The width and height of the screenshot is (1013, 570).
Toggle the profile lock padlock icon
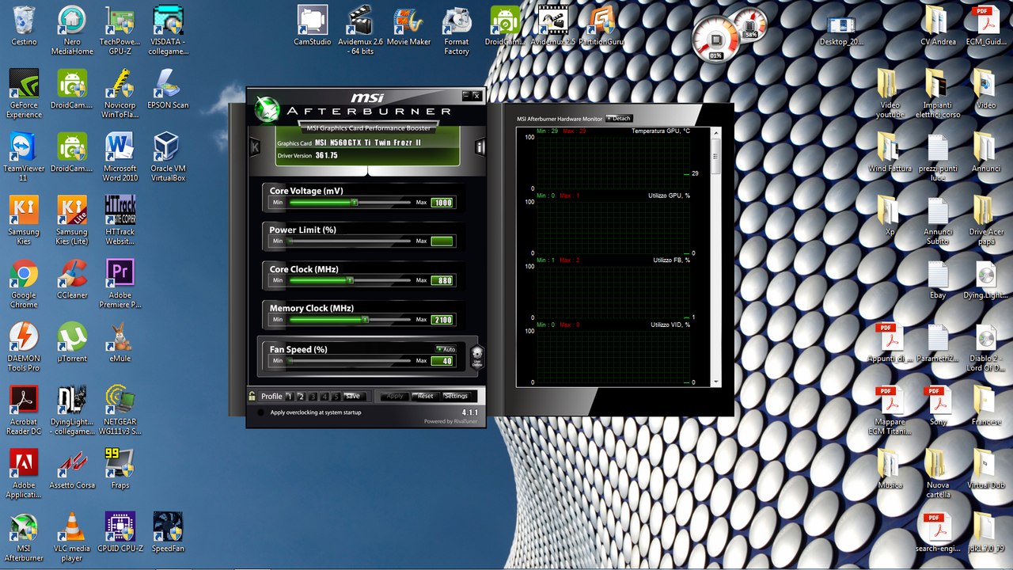(252, 396)
